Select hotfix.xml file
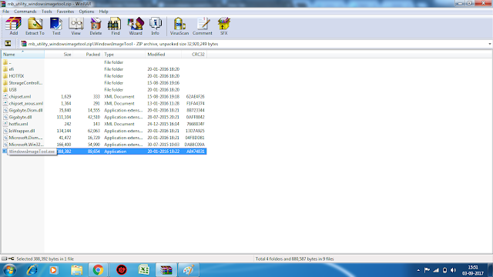Viewport: 493px width, 277px height. (x=104, y=124)
